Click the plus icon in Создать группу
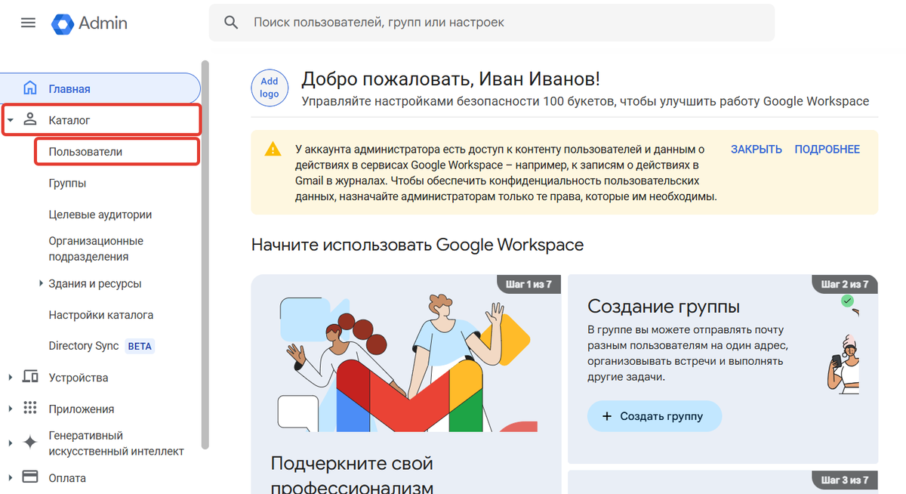The image size is (906, 494). (607, 416)
